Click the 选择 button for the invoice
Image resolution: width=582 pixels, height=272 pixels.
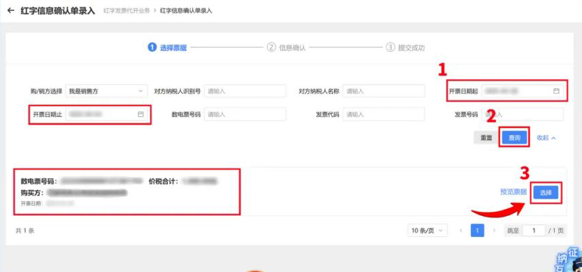(x=545, y=193)
